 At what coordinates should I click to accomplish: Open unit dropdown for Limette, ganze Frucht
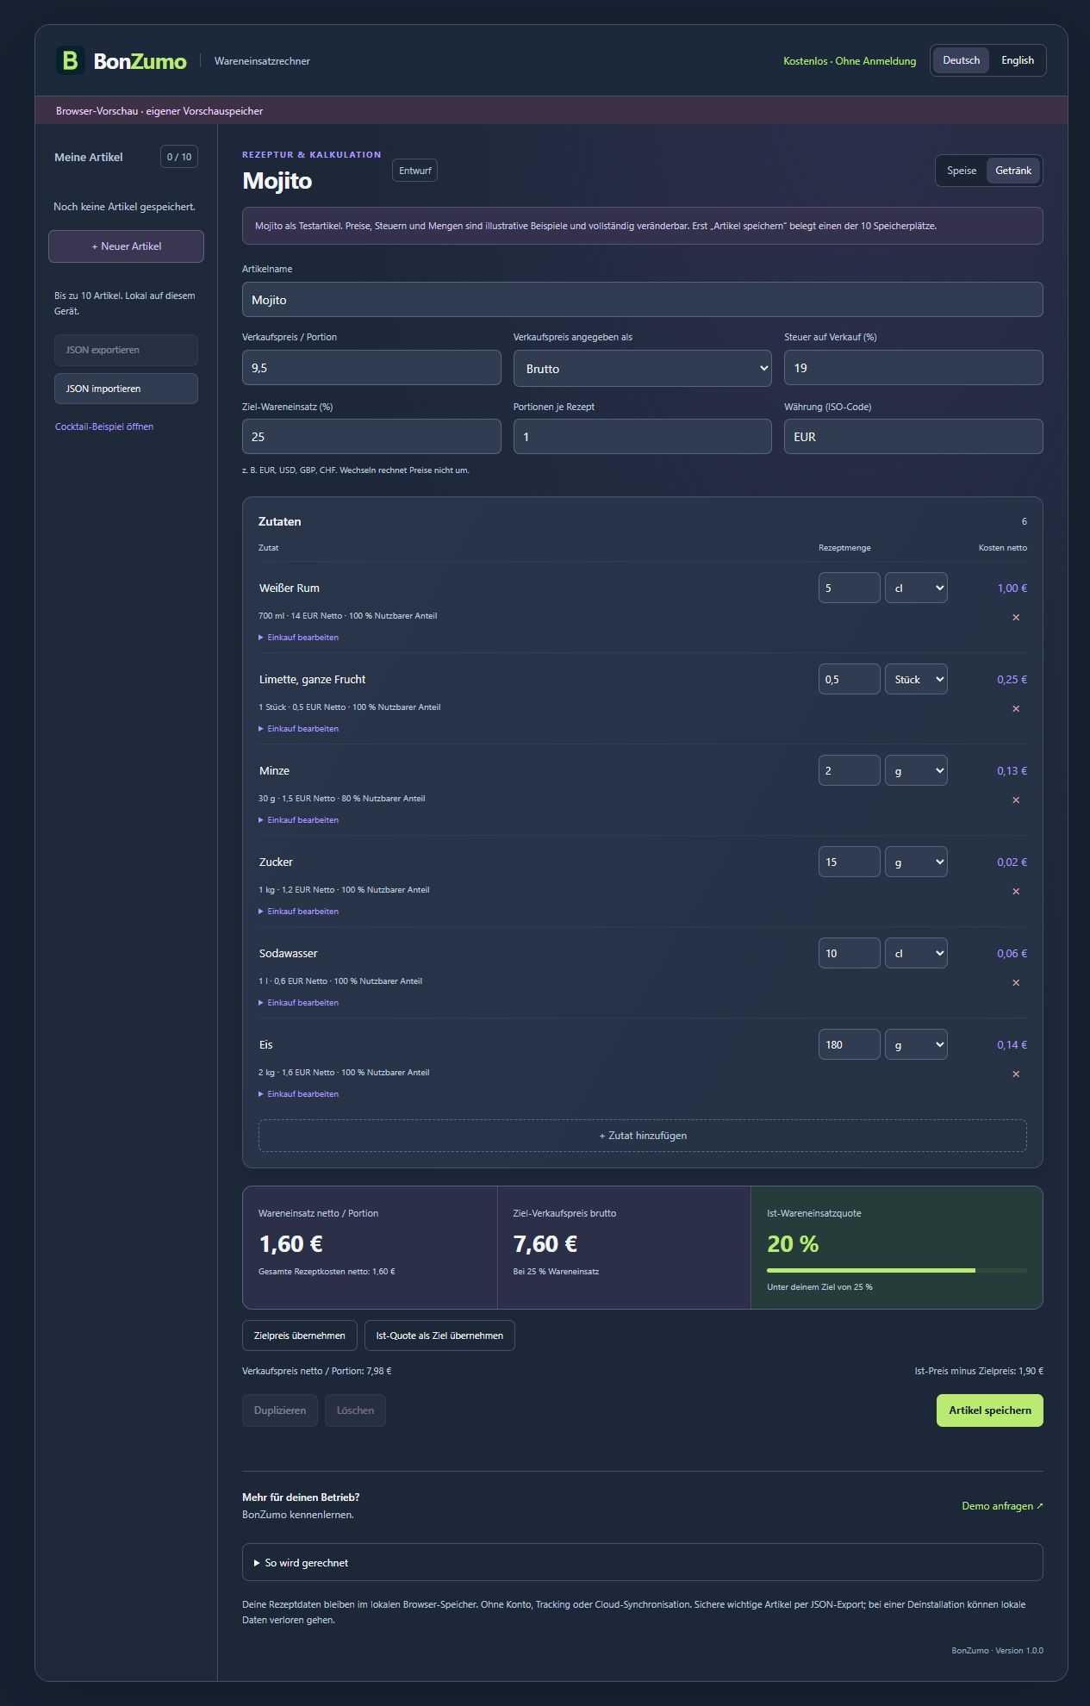916,679
